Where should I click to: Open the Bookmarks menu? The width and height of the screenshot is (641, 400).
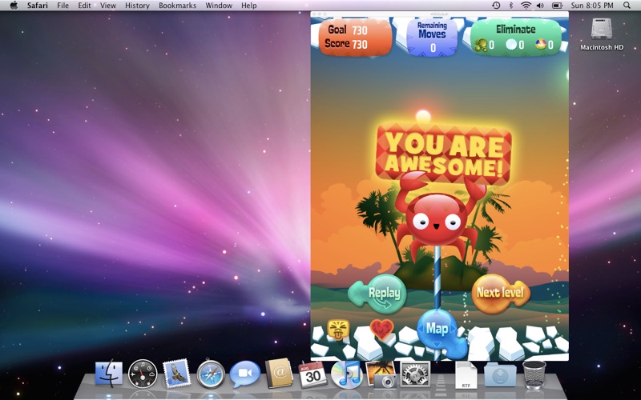(x=177, y=6)
